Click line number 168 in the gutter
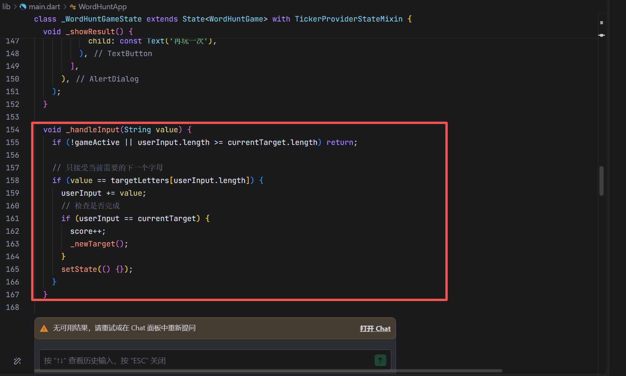626x376 pixels. coord(12,307)
